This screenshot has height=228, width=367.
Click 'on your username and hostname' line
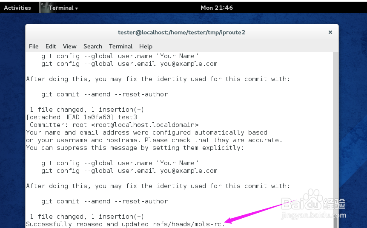pos(154,140)
